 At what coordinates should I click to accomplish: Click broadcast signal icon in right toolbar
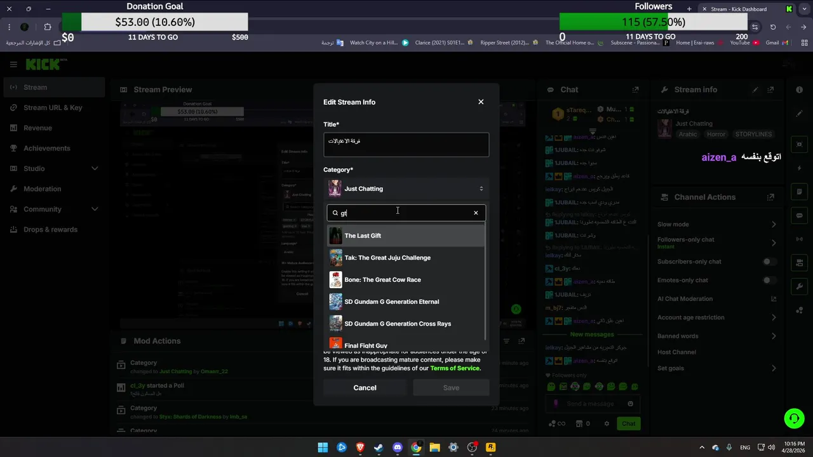799,239
